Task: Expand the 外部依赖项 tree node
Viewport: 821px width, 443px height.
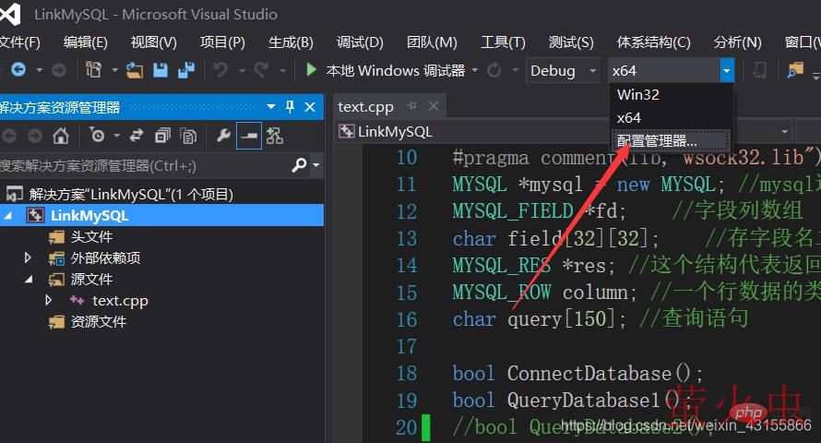Action: [29, 258]
